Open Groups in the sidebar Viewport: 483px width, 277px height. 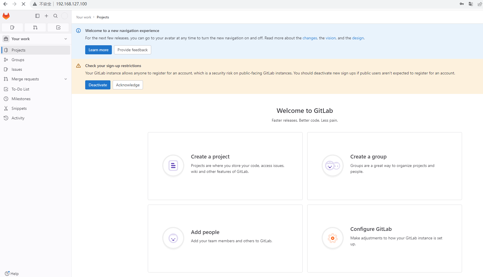point(36,60)
